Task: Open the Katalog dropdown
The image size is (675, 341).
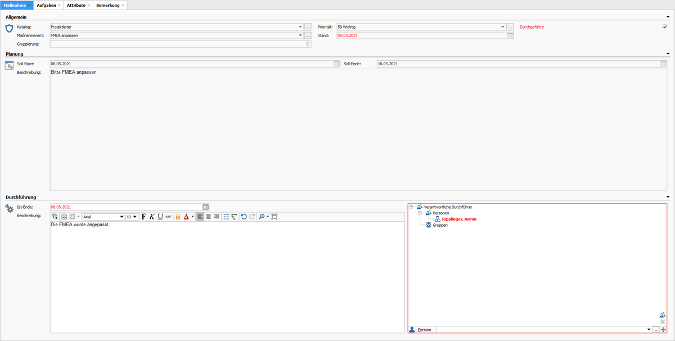Action: click(300, 27)
